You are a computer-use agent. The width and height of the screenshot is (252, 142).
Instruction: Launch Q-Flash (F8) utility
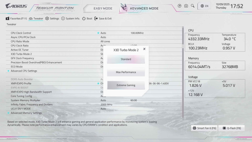[x=232, y=128]
